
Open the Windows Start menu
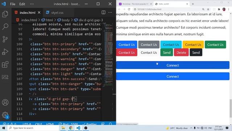point(4,128)
